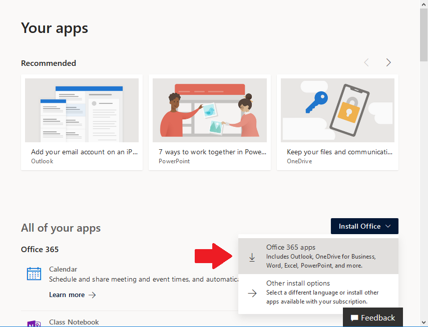Collapse the Install Office dropdown button

364,226
